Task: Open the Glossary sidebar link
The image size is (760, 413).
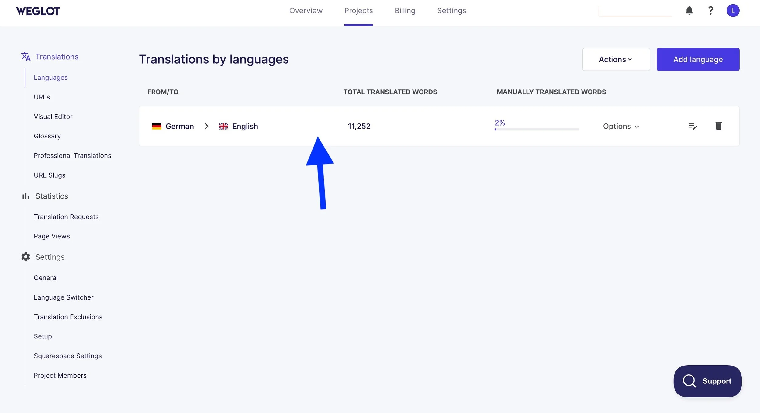Action: (x=47, y=136)
